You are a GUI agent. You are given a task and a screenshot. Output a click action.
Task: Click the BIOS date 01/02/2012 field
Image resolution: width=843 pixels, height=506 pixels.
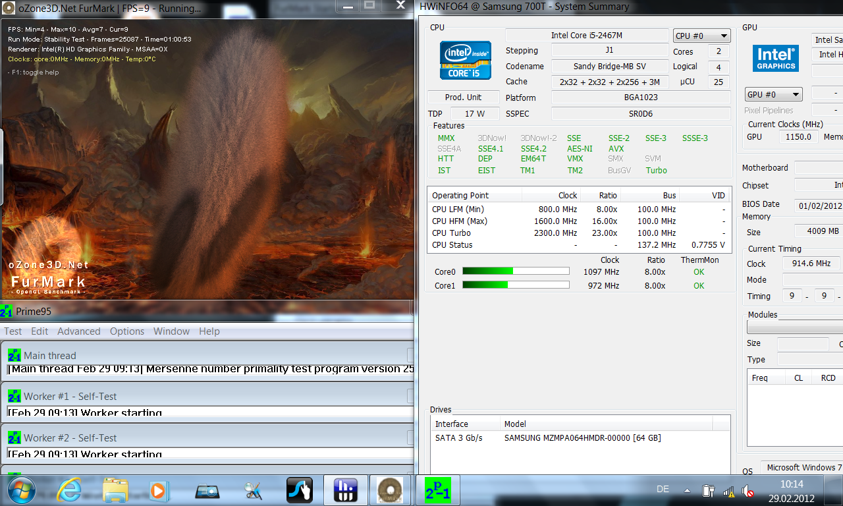[819, 205]
